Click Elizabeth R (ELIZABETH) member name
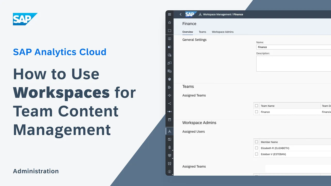This screenshot has width=331, height=186. (x=275, y=148)
